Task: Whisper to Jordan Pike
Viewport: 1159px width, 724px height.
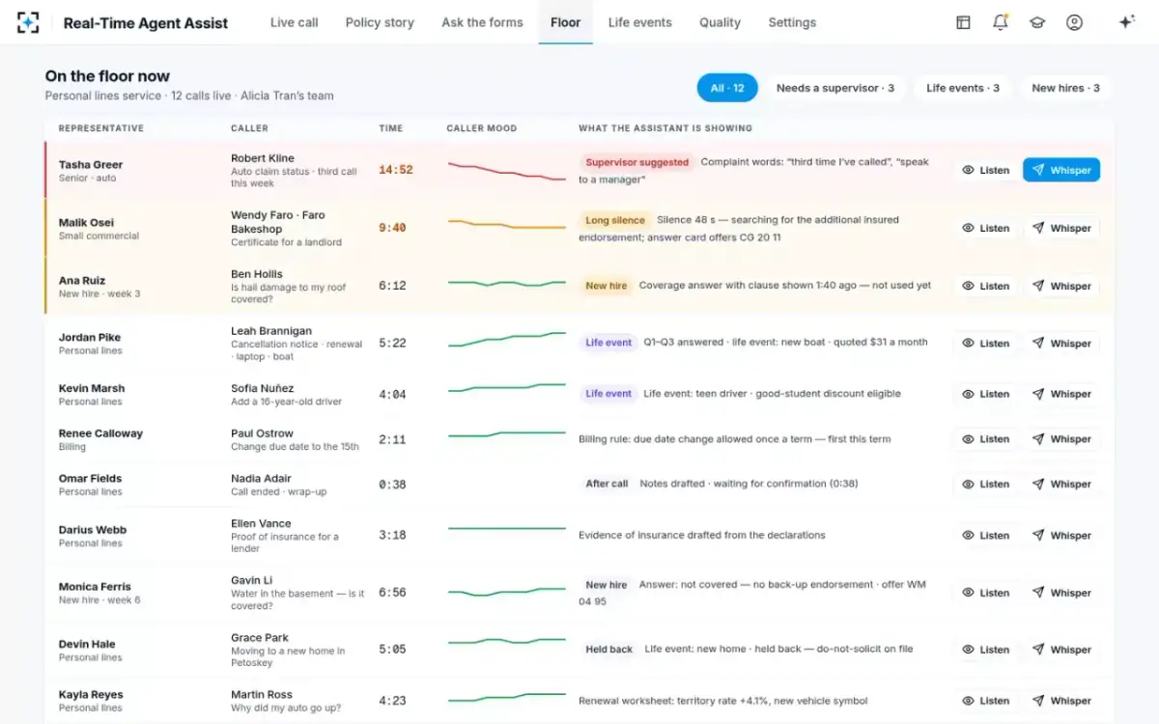Action: click(x=1061, y=343)
